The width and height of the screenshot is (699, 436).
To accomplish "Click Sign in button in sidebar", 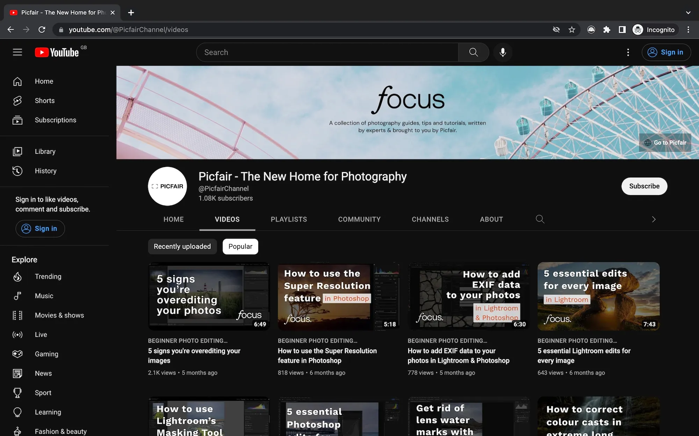I will tap(40, 229).
